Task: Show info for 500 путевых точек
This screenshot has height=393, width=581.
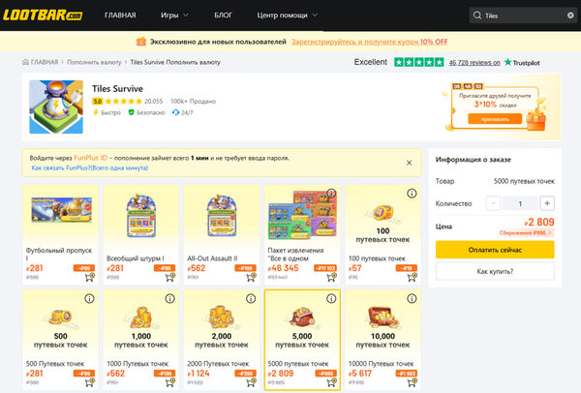Action: (89, 298)
